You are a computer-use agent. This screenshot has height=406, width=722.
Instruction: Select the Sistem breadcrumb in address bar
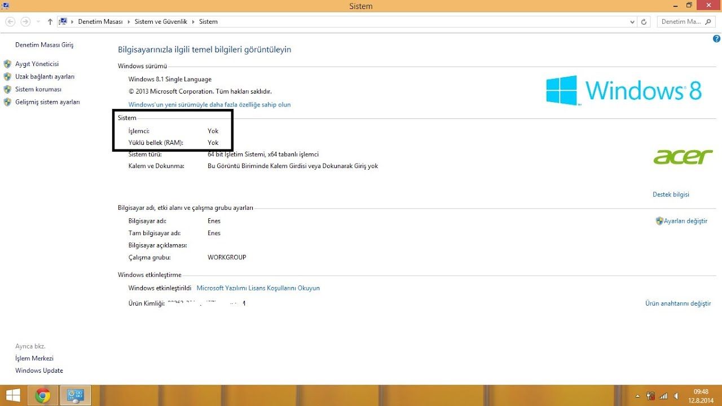point(208,21)
